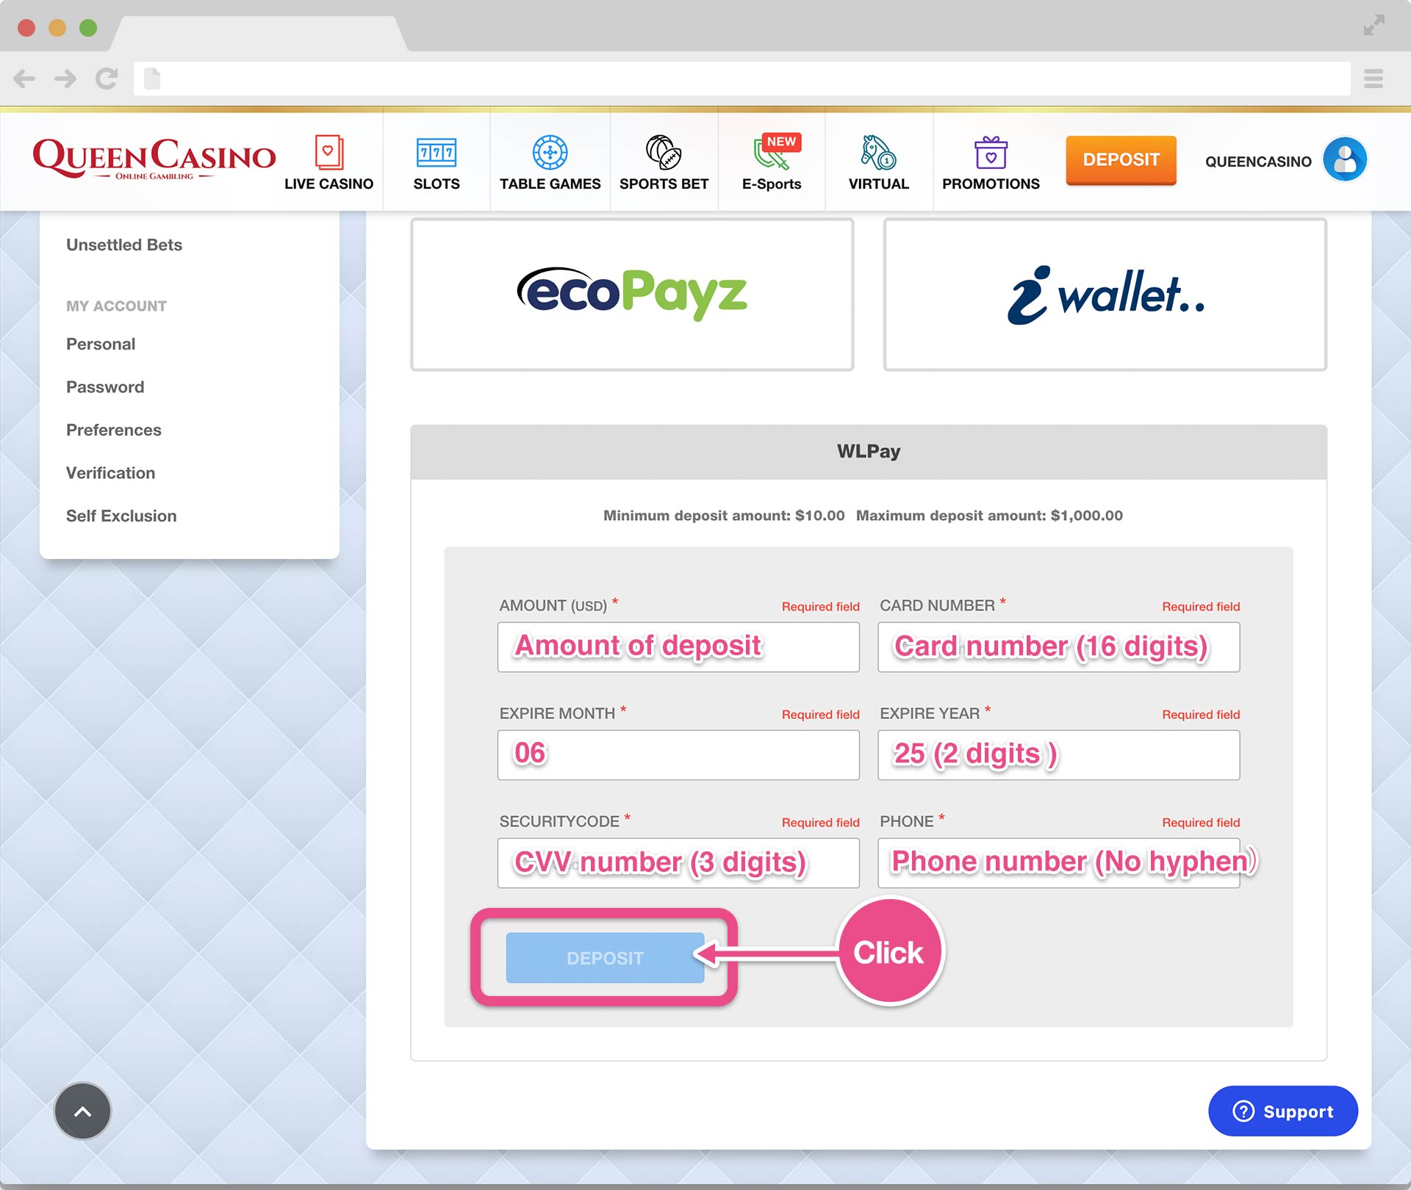Click the scroll-to-top chevron button
This screenshot has height=1190, width=1411.
pyautogui.click(x=83, y=1111)
